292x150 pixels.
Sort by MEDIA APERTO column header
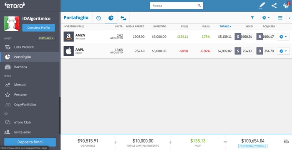click(x=135, y=27)
